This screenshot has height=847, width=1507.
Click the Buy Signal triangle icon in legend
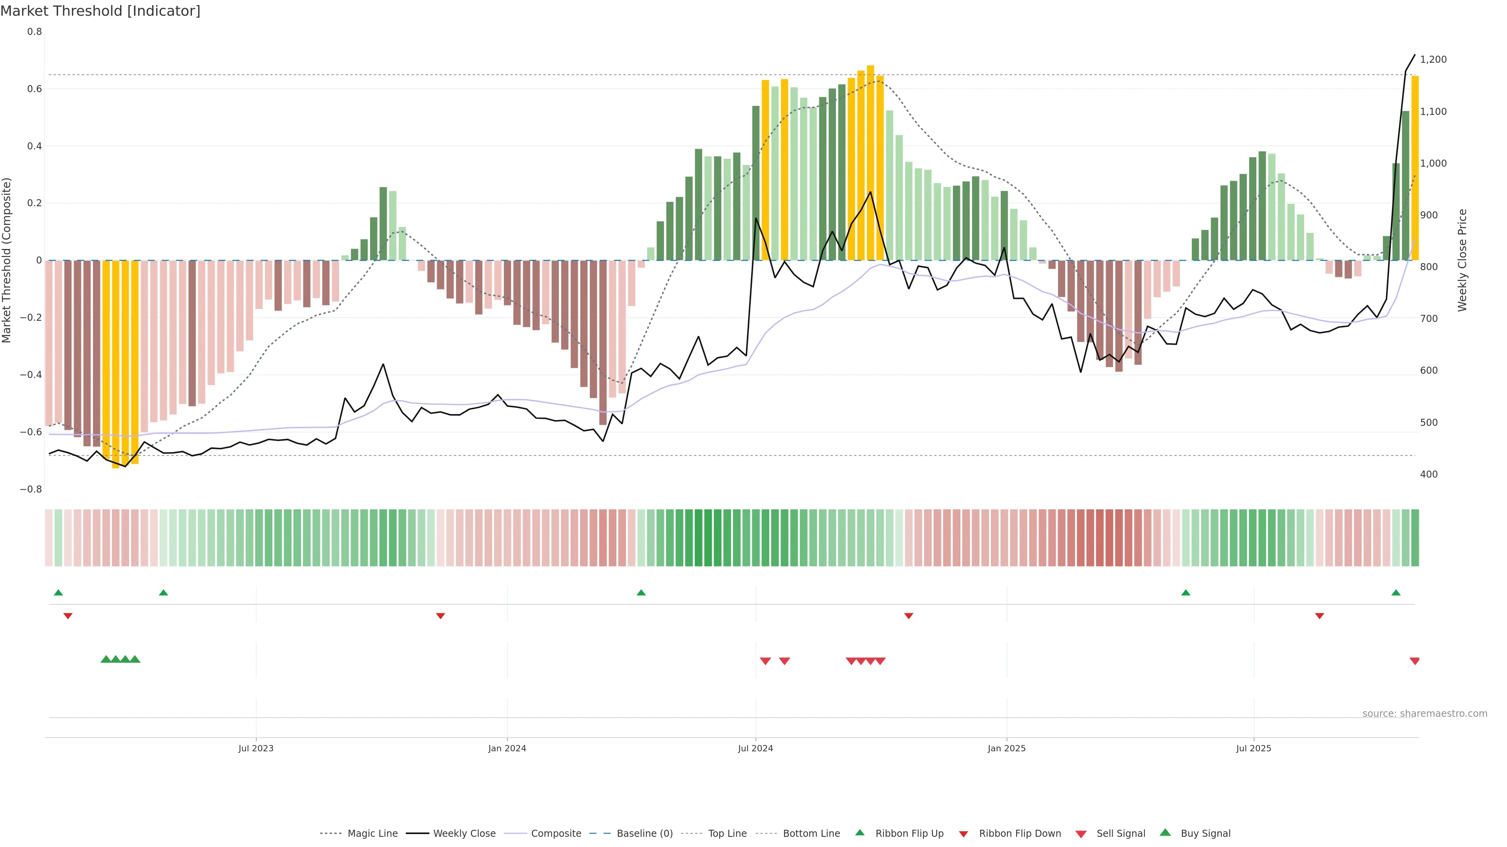[x=1165, y=832]
